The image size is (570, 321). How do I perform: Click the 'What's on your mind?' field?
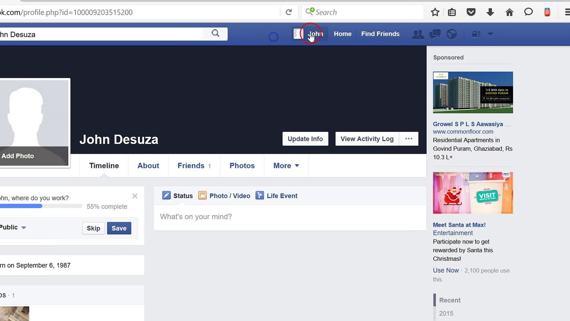pos(290,217)
